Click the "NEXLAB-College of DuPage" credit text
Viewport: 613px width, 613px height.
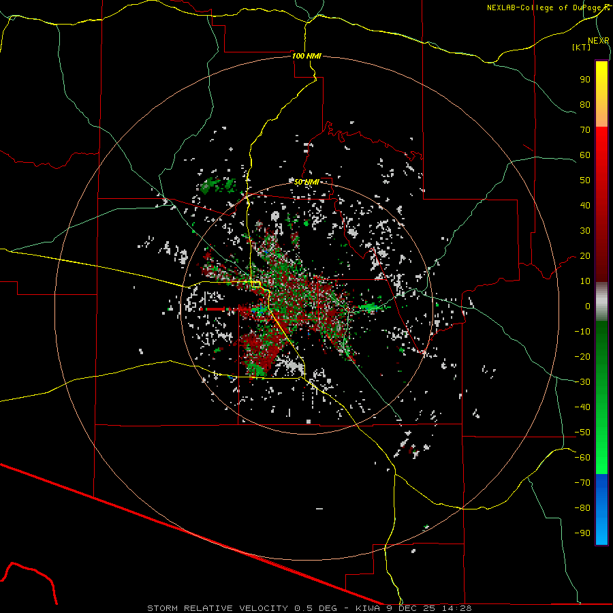click(x=546, y=7)
